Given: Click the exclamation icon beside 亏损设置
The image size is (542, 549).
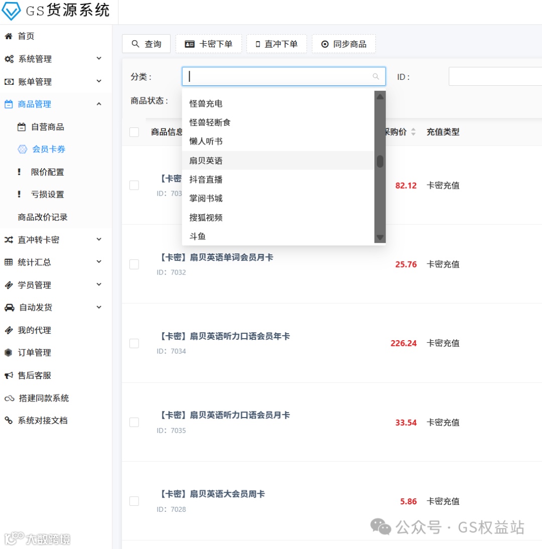Looking at the screenshot, I should pos(19,194).
